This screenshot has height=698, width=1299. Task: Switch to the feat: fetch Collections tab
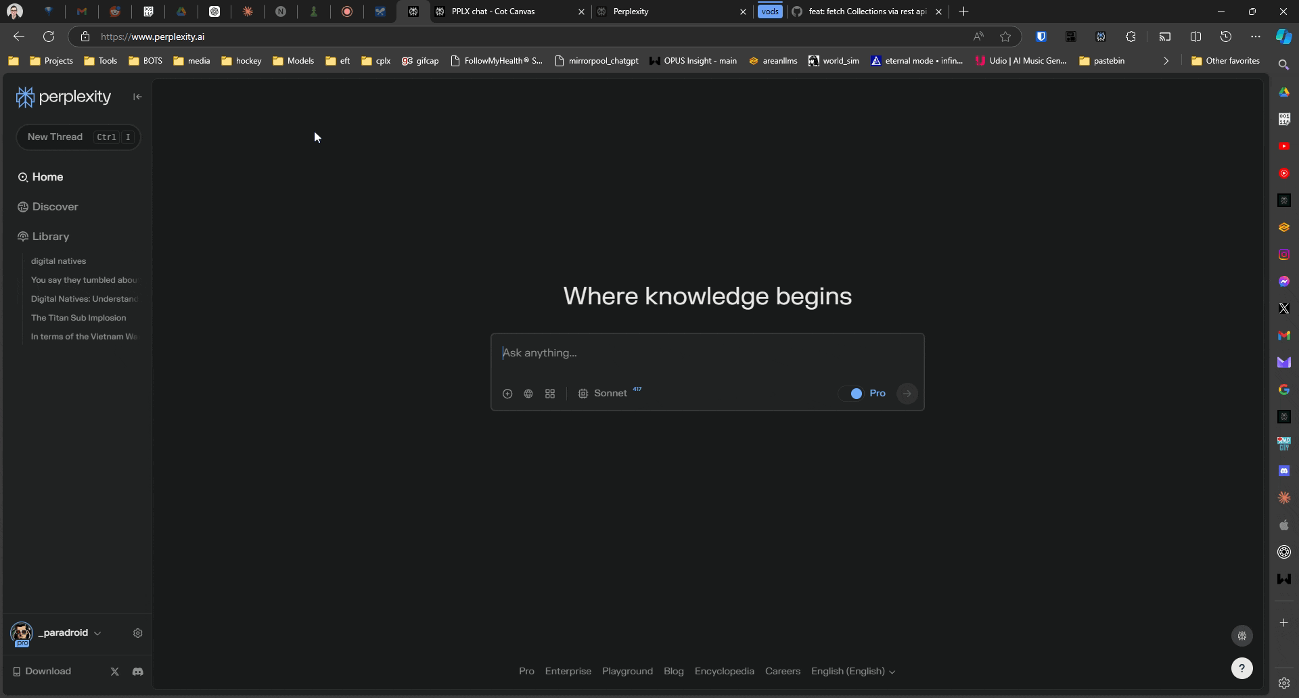click(867, 11)
